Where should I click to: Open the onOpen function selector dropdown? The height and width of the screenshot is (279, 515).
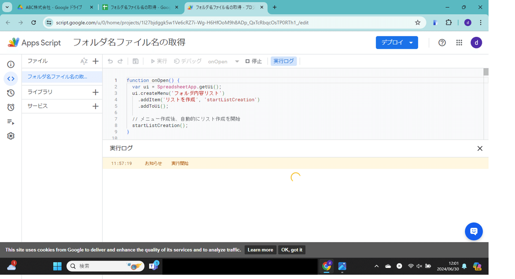(x=223, y=61)
